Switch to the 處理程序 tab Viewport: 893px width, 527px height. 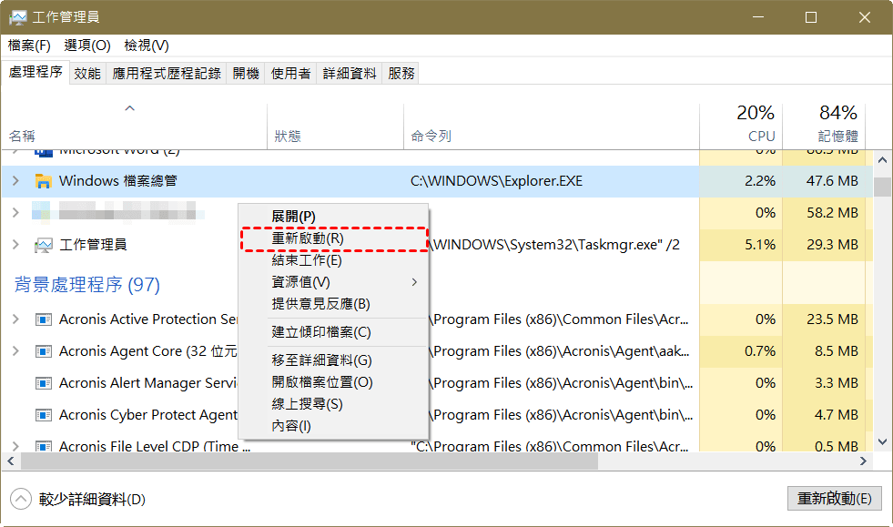point(36,72)
